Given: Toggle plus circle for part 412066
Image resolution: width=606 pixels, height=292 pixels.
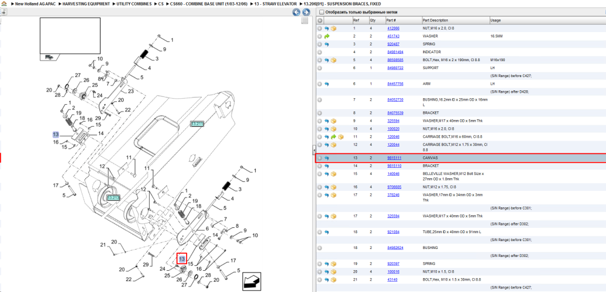Looking at the screenshot, I should 319,28.
